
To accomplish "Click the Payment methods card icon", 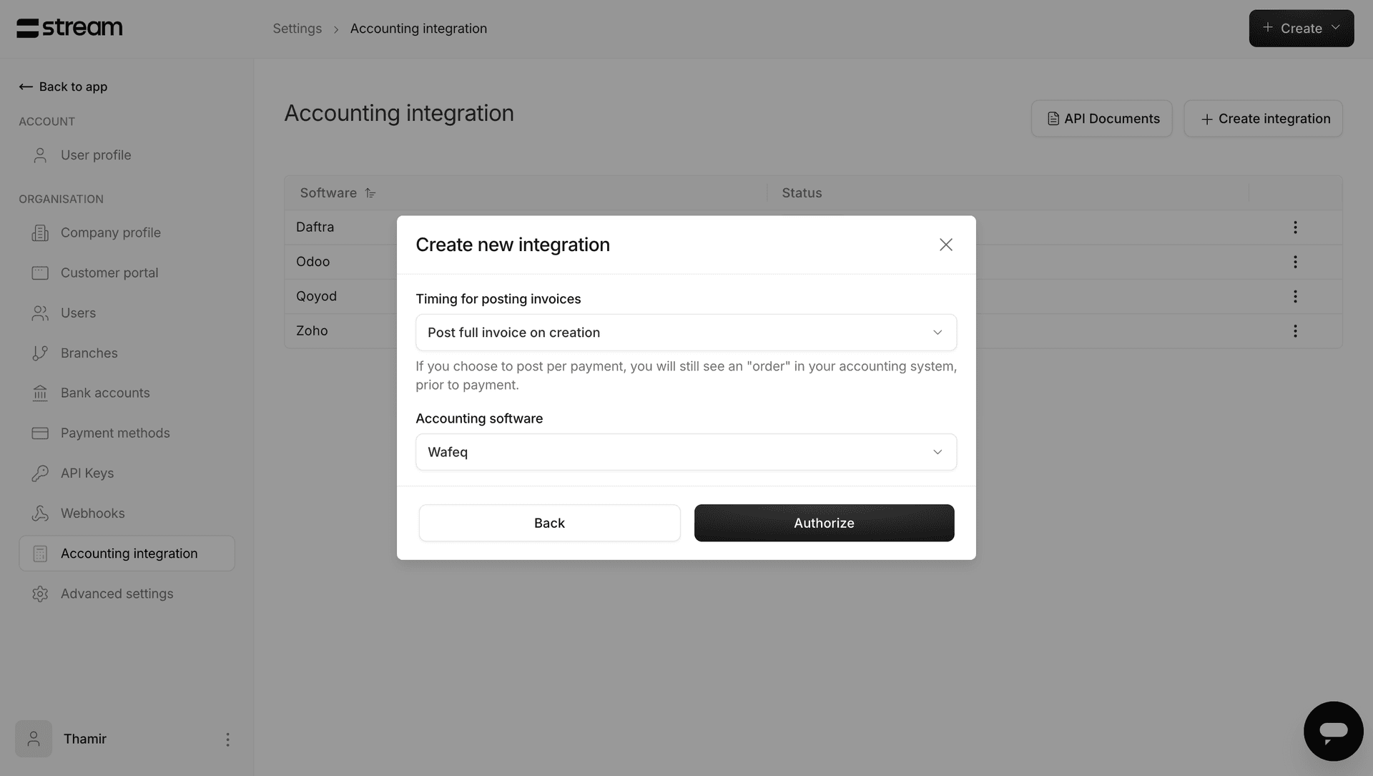I will coord(40,433).
